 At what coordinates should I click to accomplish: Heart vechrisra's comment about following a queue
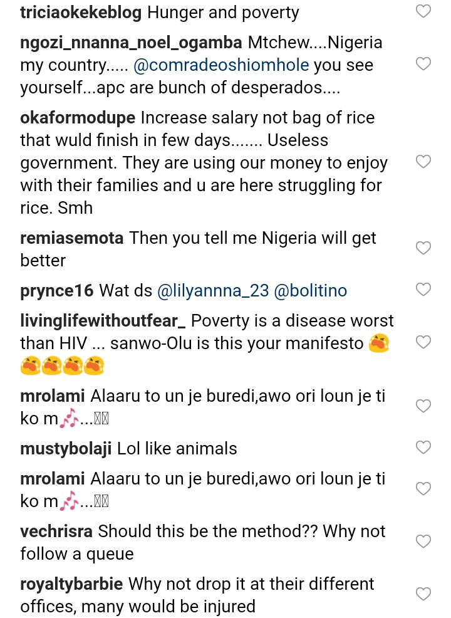[423, 542]
